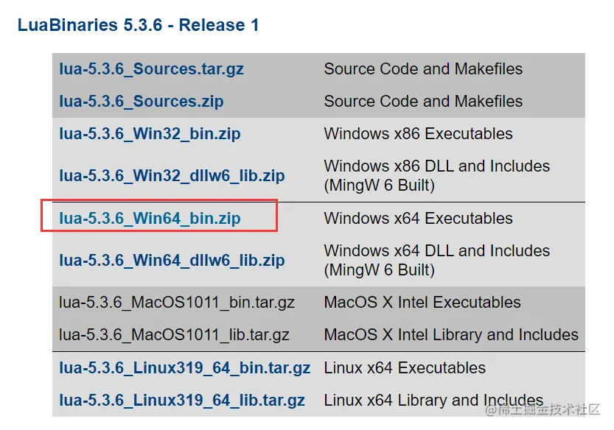Download the highlighted lua-5.3.6_Win64_bin.zip file
This screenshot has height=430, width=614.
[150, 219]
